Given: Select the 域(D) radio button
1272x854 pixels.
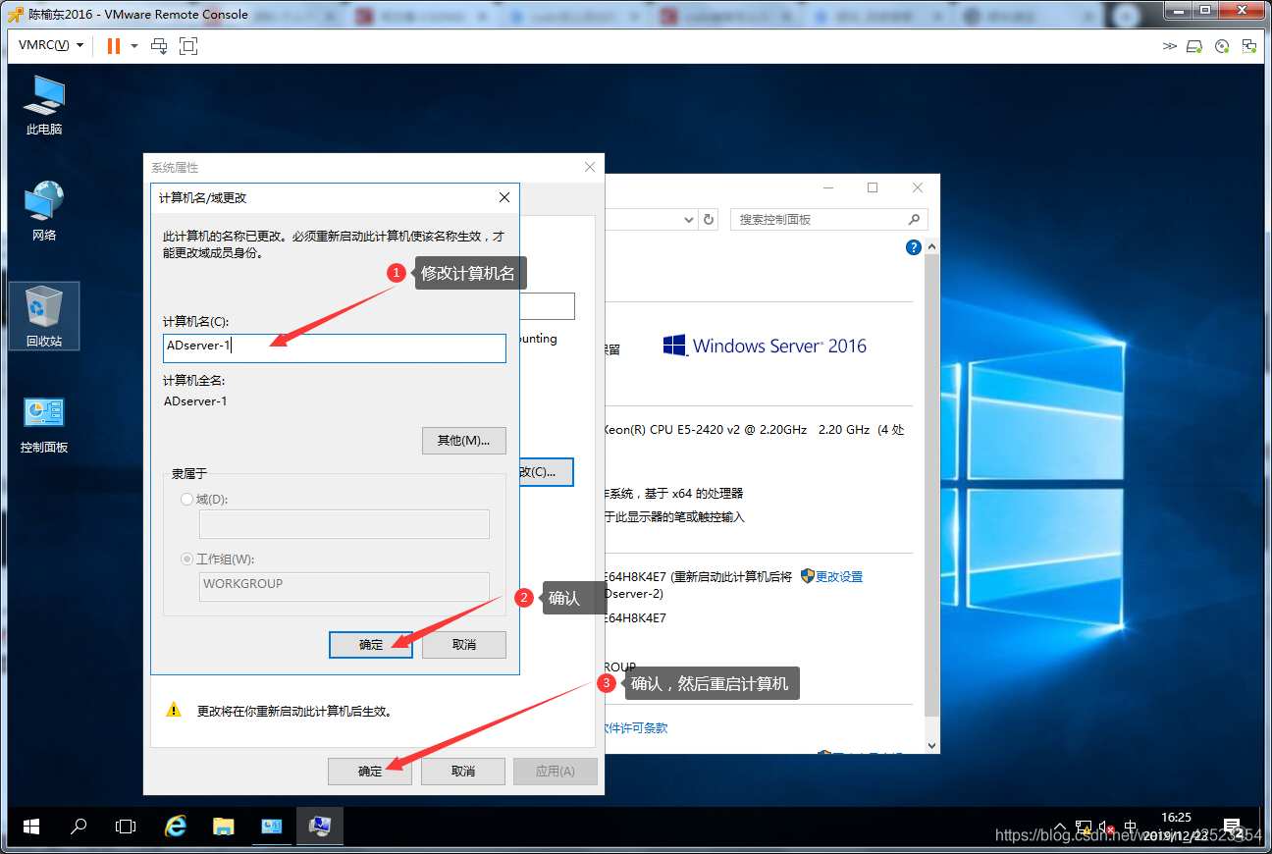Looking at the screenshot, I should click(187, 500).
